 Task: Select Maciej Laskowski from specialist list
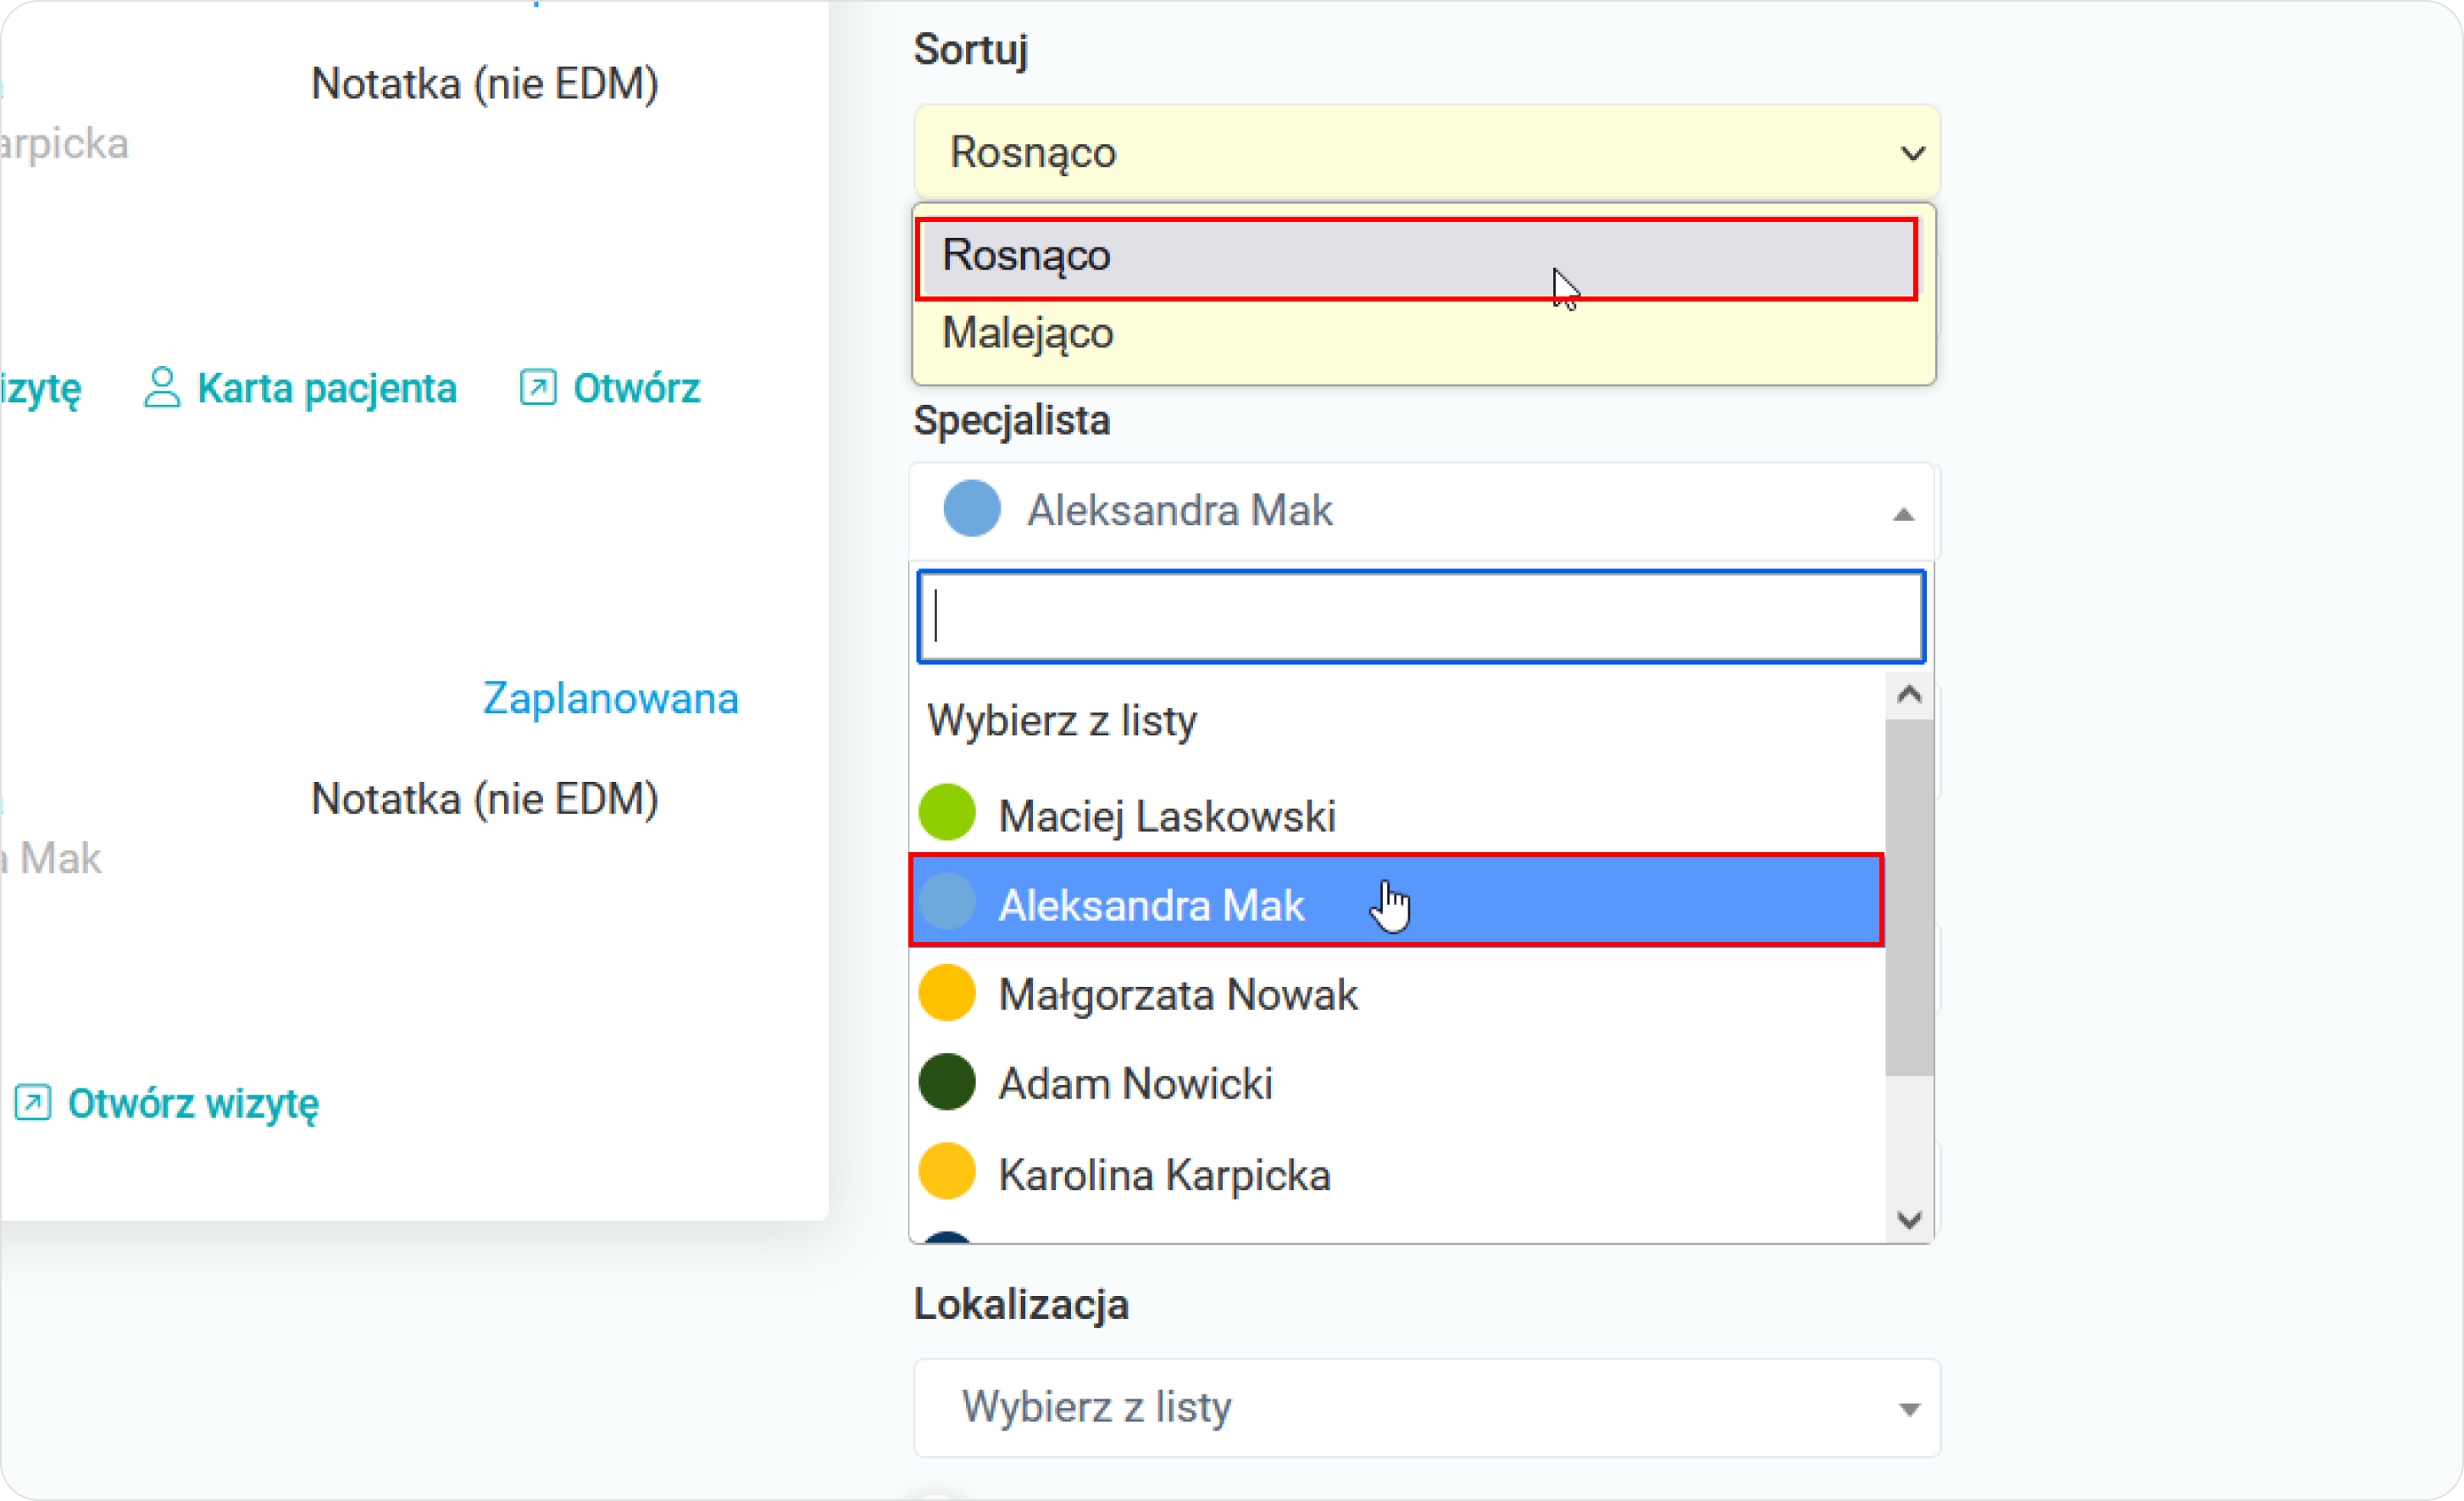1396,815
